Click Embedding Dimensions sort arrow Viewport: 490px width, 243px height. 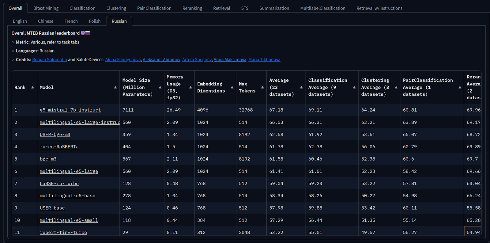coord(232,87)
